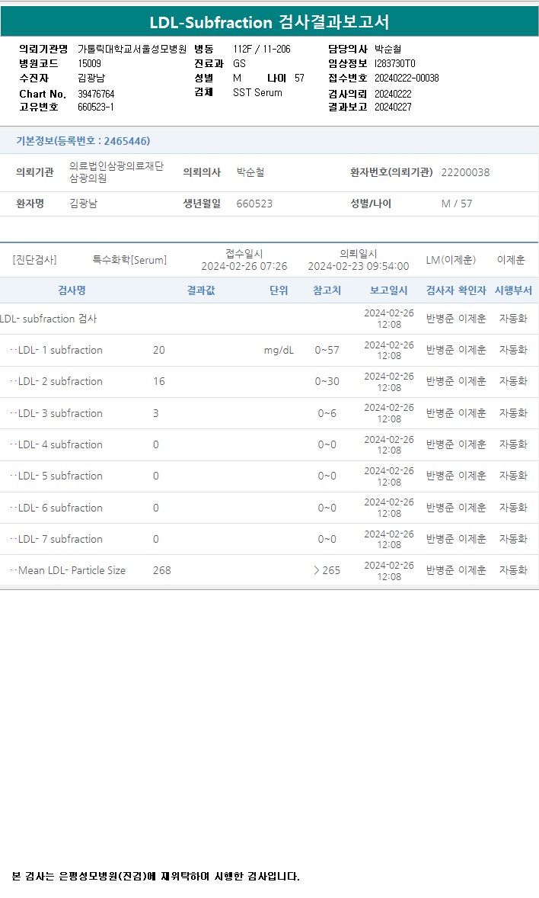Click the 'mg/dL' unit cell
Viewport: 539px width, 898px height.
click(279, 351)
